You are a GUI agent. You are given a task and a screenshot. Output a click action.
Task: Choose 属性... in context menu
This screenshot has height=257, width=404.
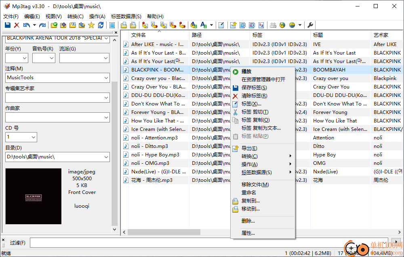[x=263, y=233]
